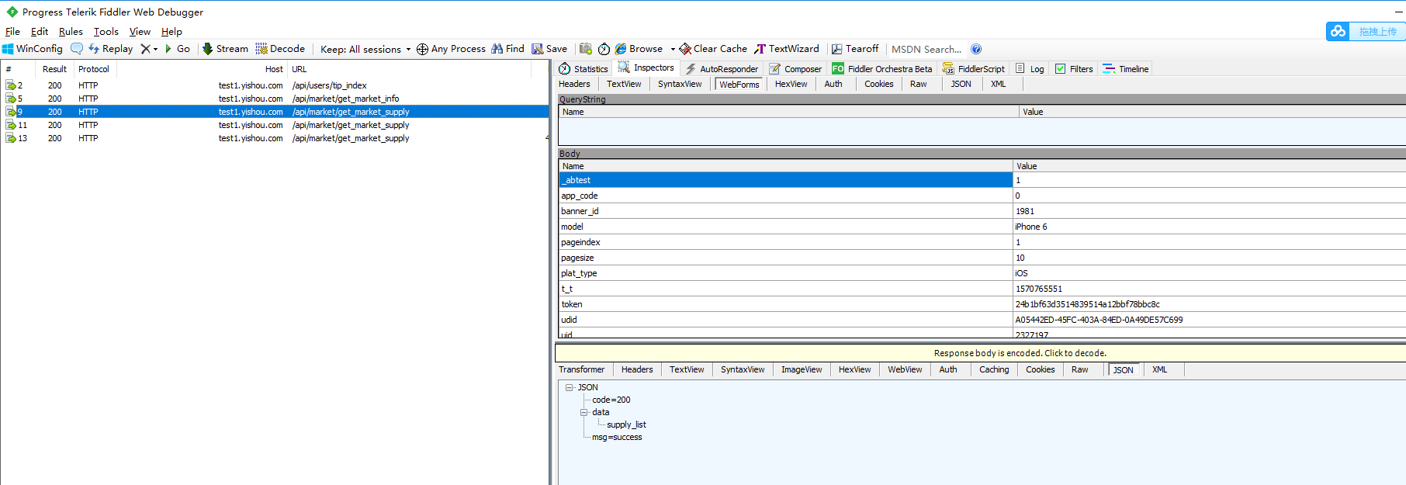Viewport: 1406px width, 485px height.
Task: Select the banner_id body parameter row
Action: coord(982,211)
